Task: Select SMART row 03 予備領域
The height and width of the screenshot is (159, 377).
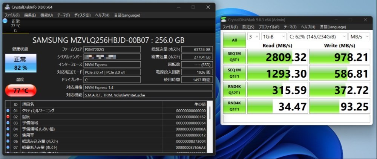Action: coord(106,123)
